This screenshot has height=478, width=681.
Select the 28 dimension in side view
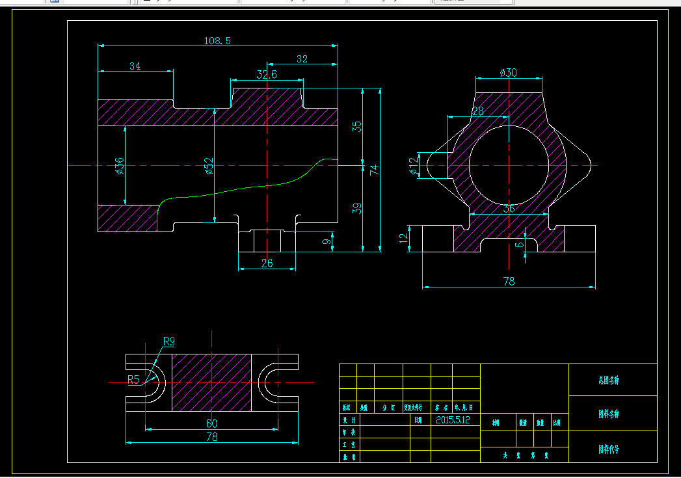(478, 111)
